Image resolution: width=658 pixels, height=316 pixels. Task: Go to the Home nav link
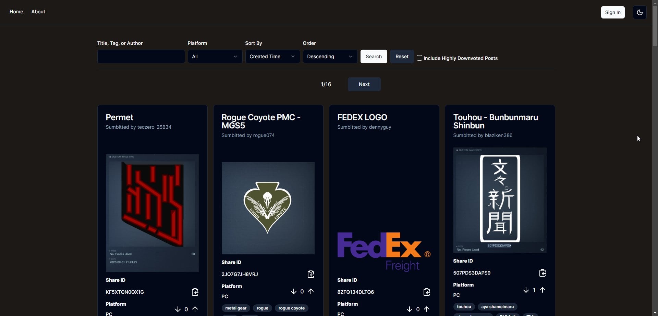[16, 12]
